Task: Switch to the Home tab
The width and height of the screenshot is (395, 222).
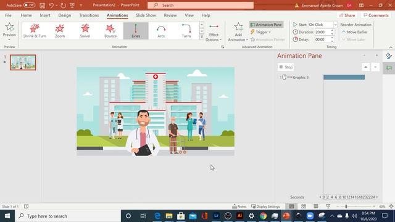Action: (x=26, y=15)
